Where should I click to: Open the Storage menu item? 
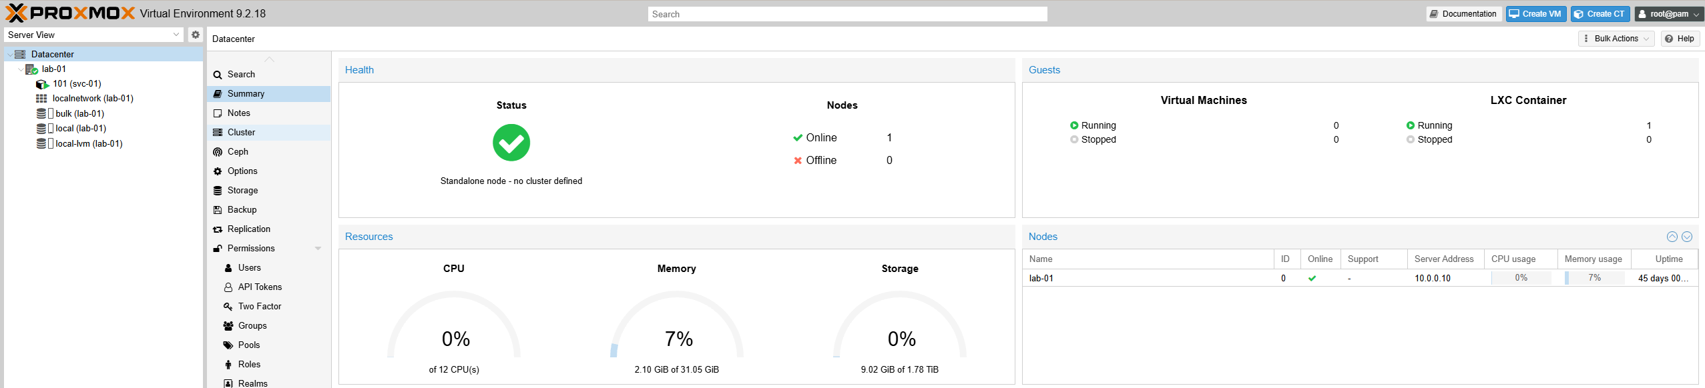268,191
